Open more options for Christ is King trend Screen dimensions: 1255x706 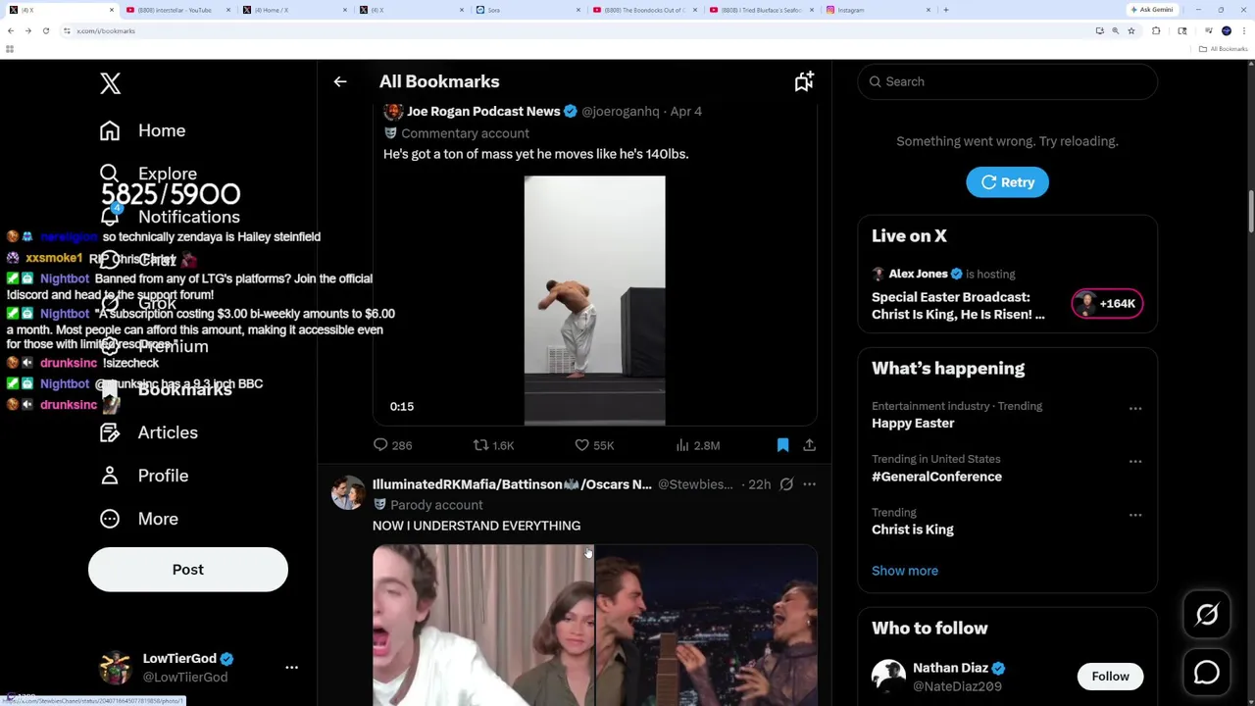(x=1135, y=515)
